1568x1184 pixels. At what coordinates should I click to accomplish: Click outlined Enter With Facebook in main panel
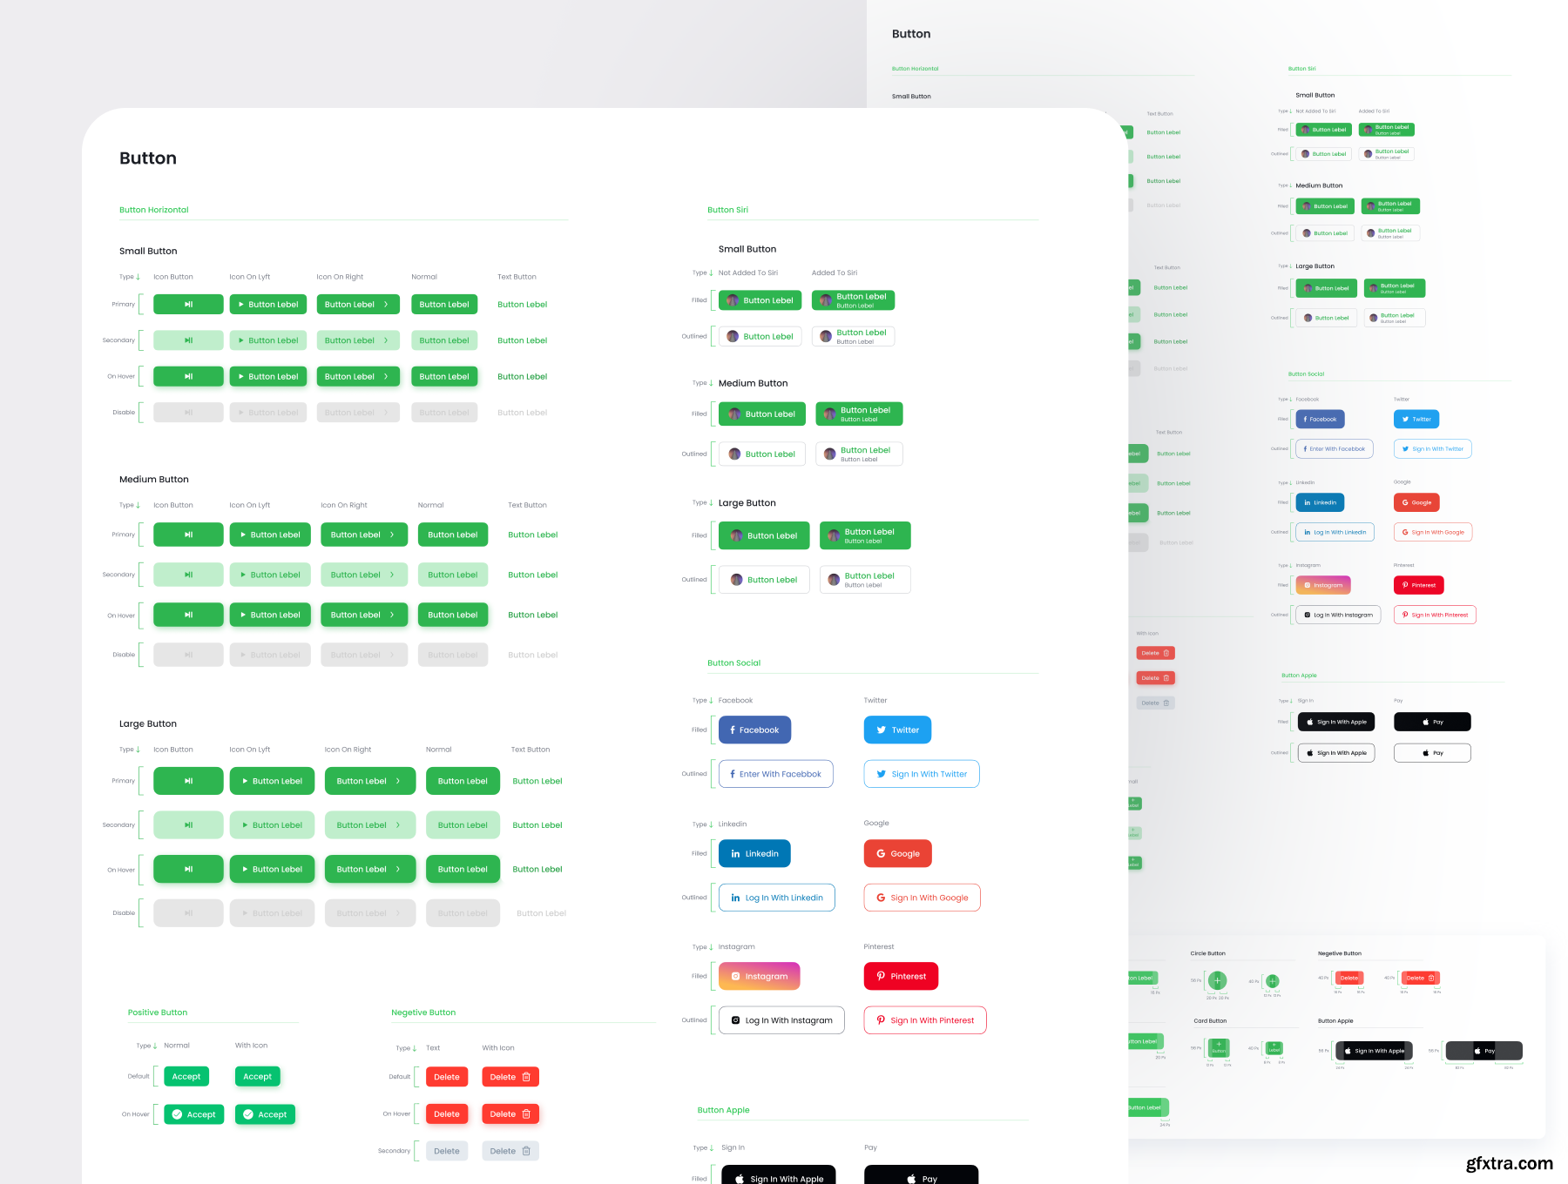tap(775, 774)
